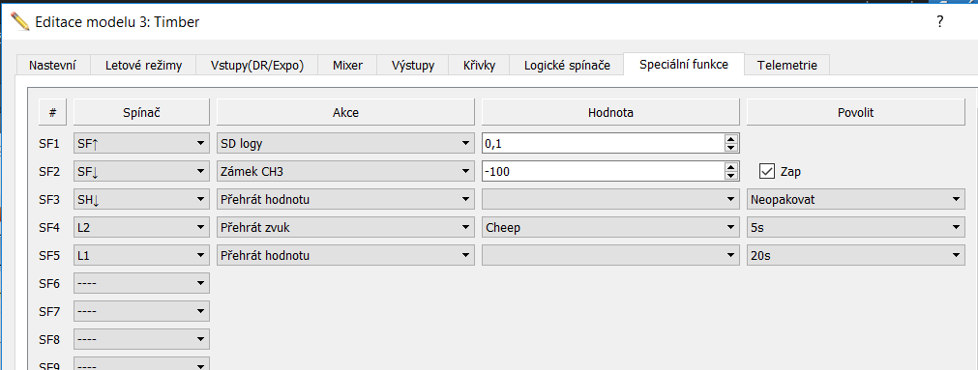Image resolution: width=978 pixels, height=370 pixels.
Task: Open the Neopakovat repeat dropdown
Action: pyautogui.click(x=856, y=199)
